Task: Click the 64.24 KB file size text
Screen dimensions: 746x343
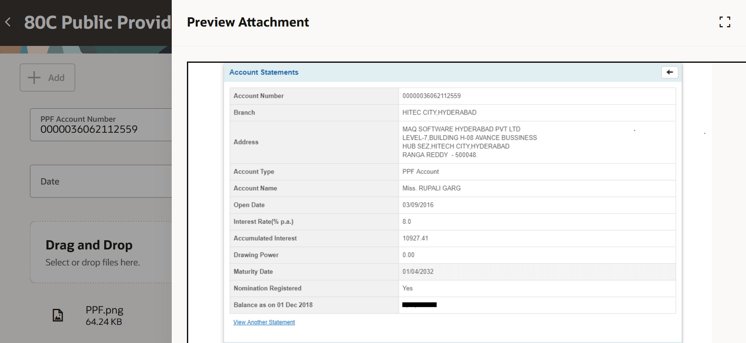Action: click(104, 322)
